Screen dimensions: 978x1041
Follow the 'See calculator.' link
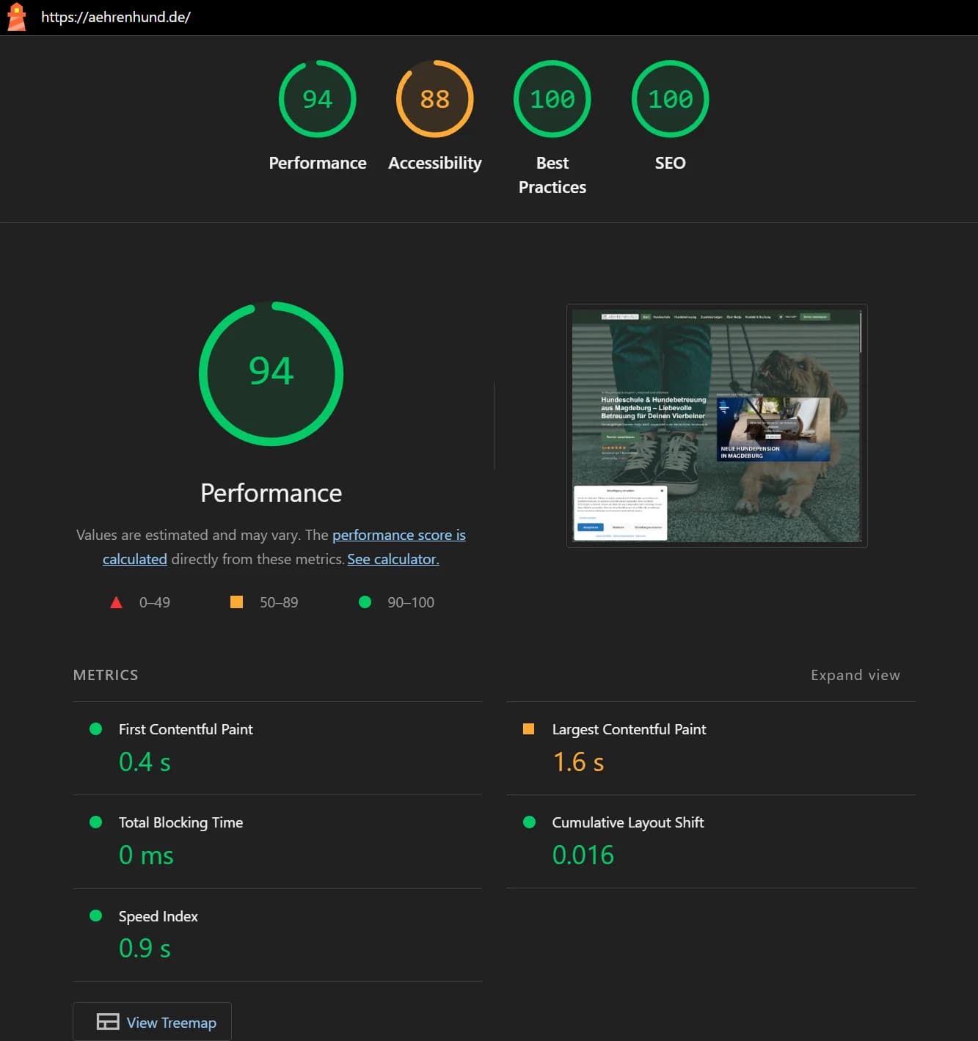point(393,559)
